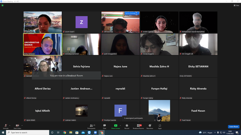Select Dicky Setiawan's Universitas Bakrie video
Viewport: 241px width, 135px height.
43,44
